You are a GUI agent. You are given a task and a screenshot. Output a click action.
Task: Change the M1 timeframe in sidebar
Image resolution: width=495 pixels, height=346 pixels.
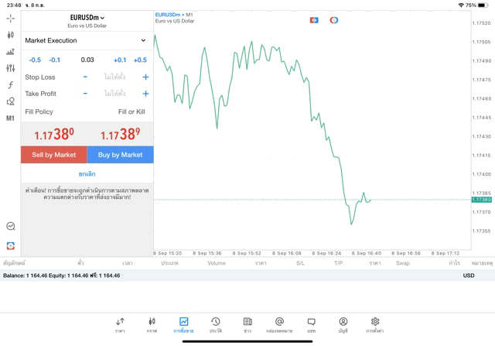point(10,118)
